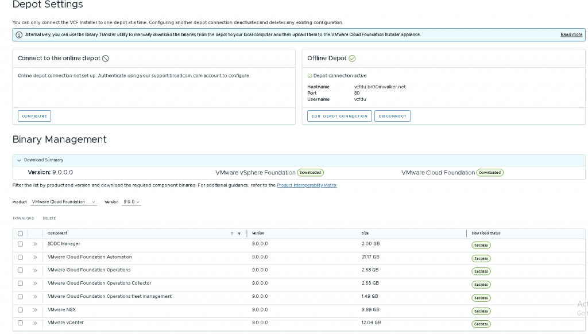Expand details for the VMware vCenter row
This screenshot has width=588, height=334.
pos(35,323)
